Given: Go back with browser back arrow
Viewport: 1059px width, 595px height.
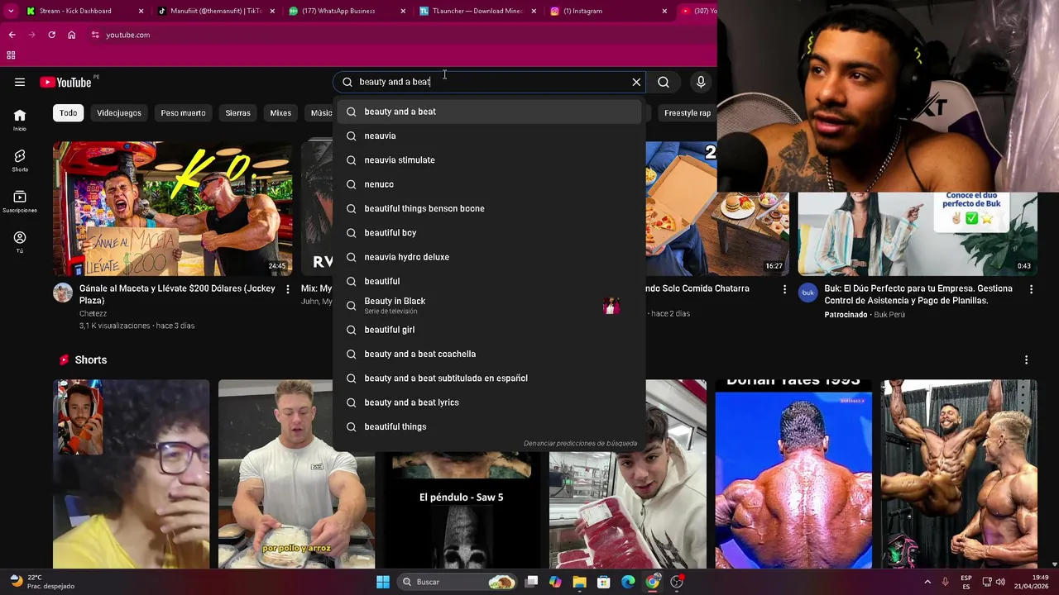Looking at the screenshot, I should coord(12,35).
